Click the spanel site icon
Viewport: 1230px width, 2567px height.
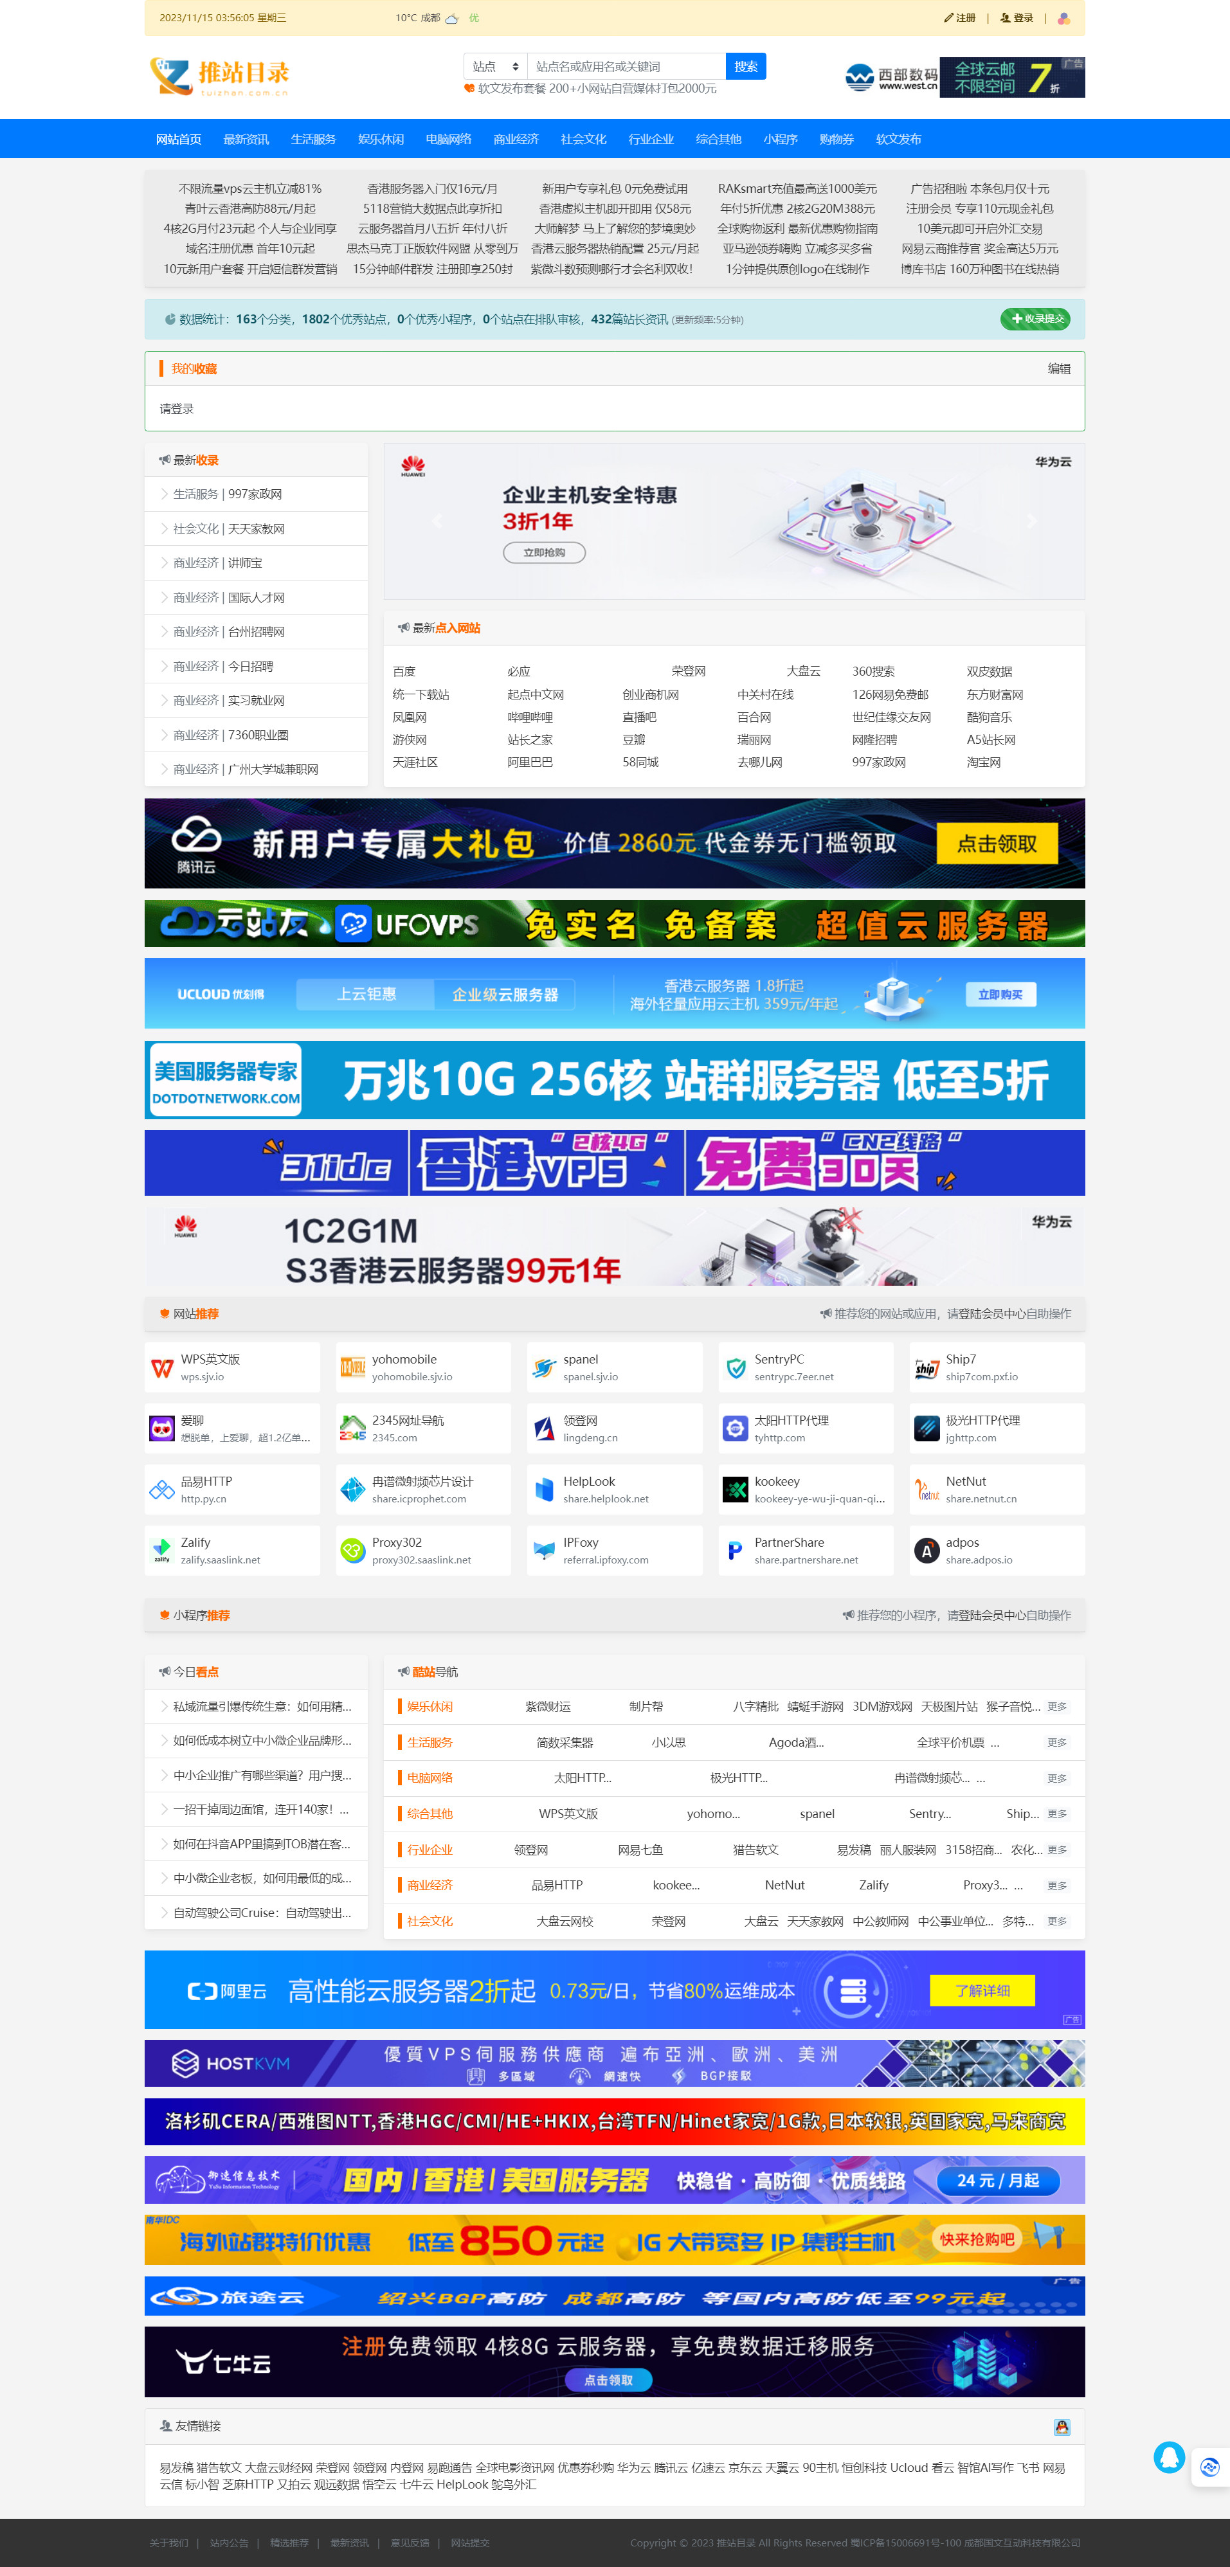(x=544, y=1367)
